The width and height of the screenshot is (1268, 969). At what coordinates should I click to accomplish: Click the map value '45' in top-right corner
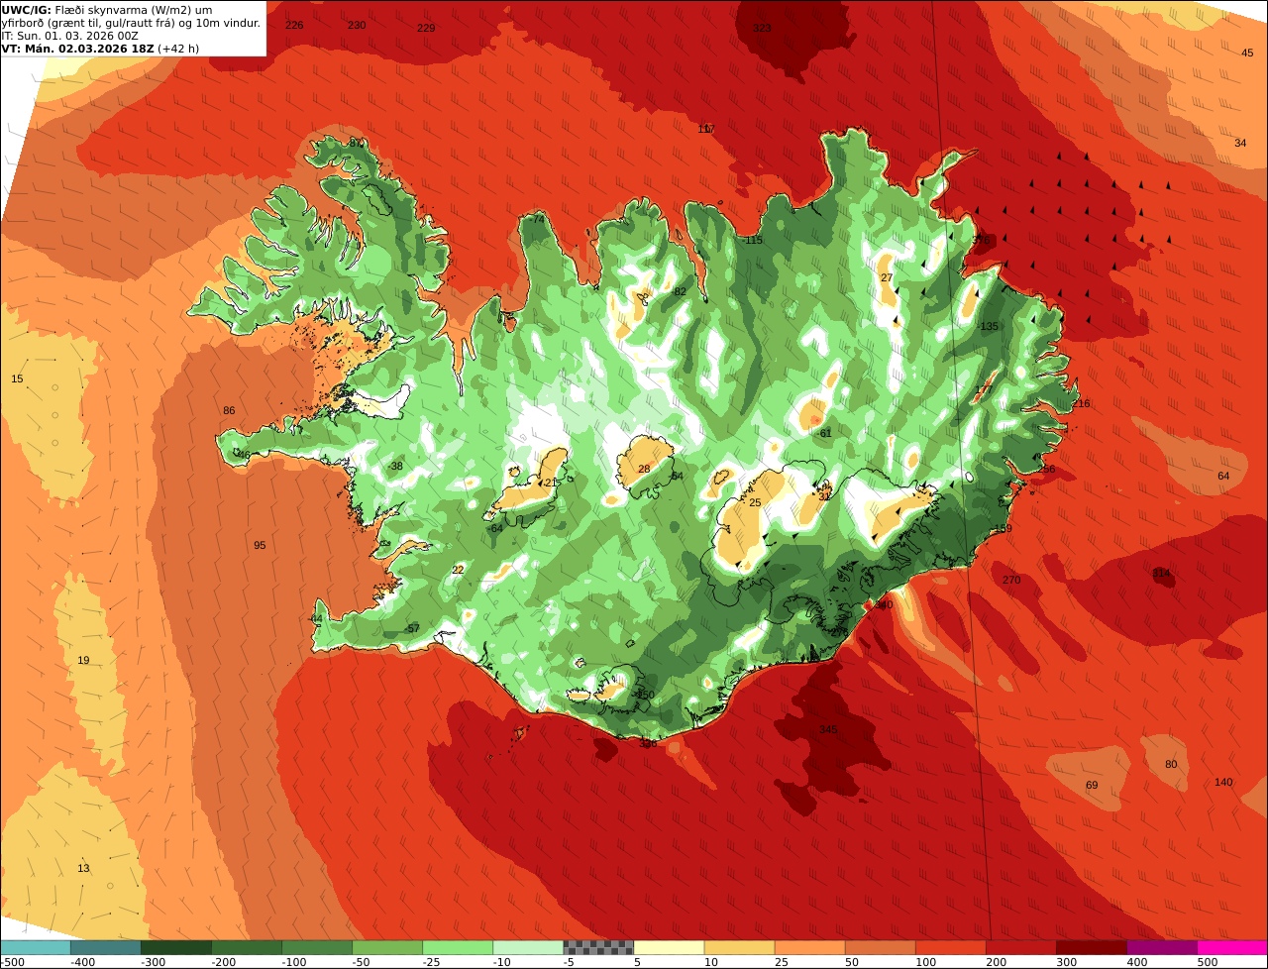[1247, 53]
